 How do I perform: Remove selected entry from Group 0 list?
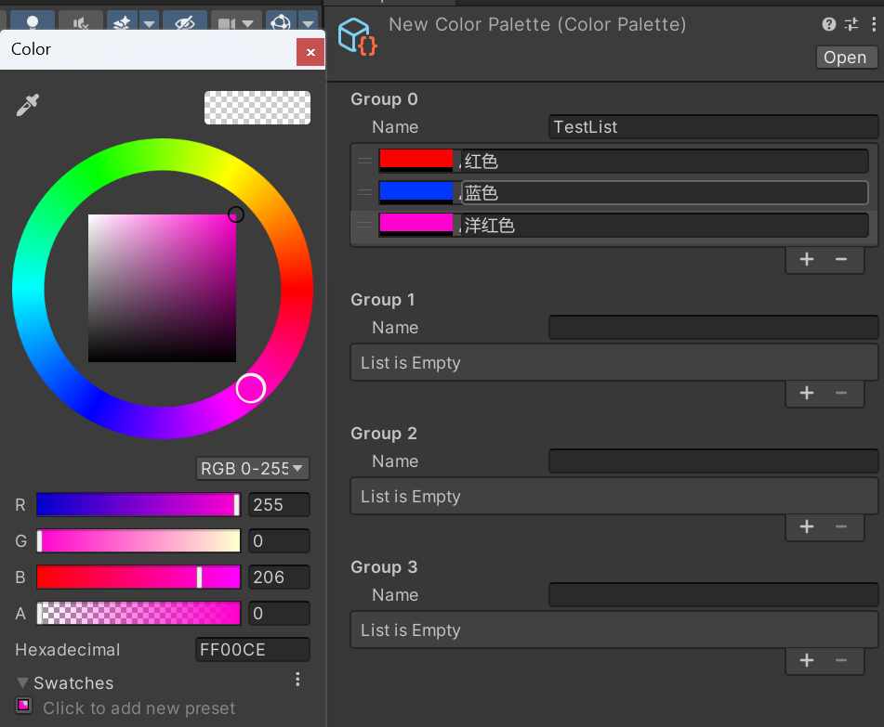pos(841,259)
